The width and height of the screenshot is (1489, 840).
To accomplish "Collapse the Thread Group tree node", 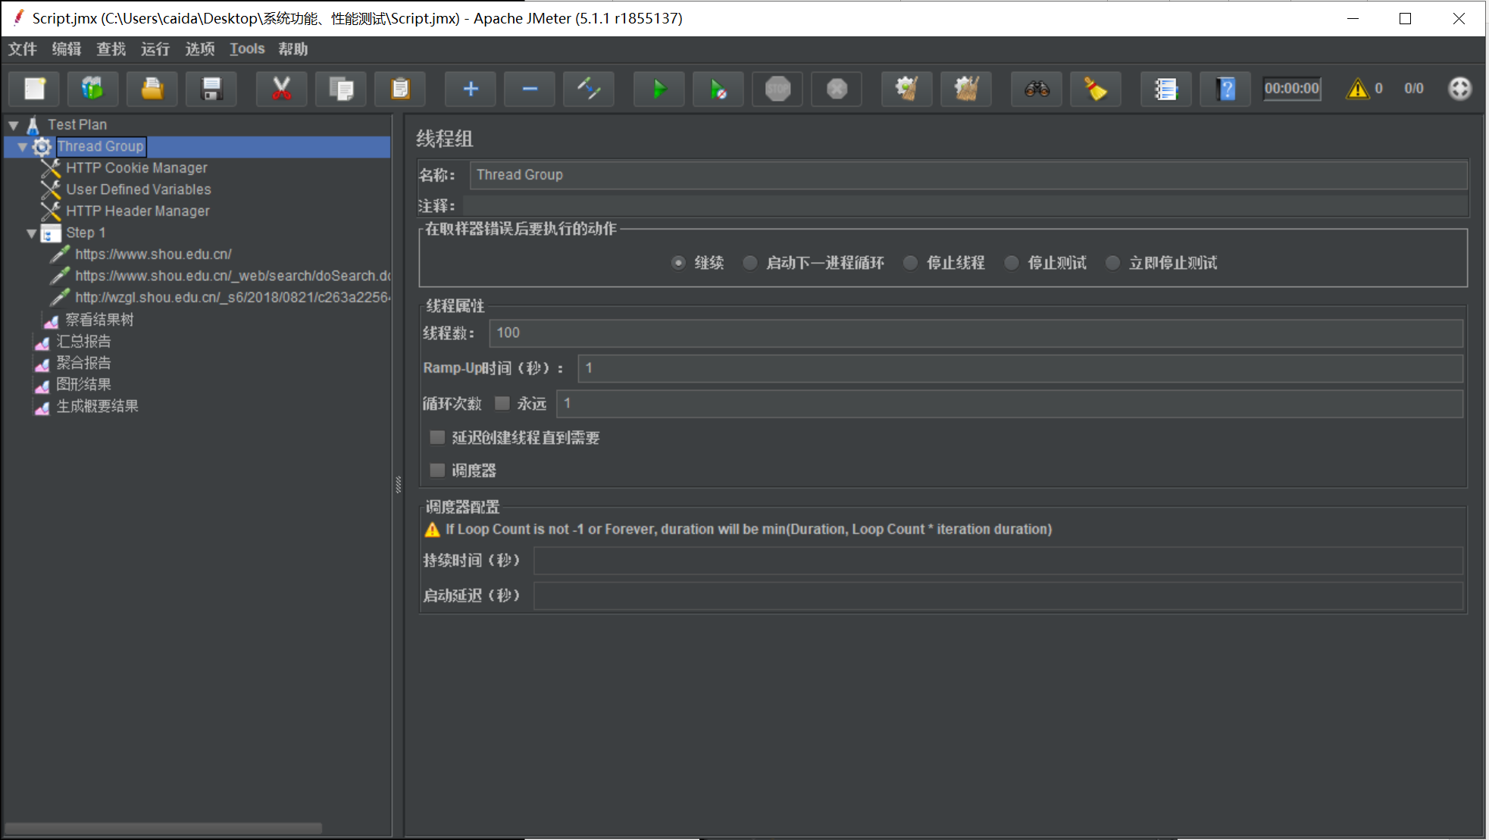I will click(23, 147).
